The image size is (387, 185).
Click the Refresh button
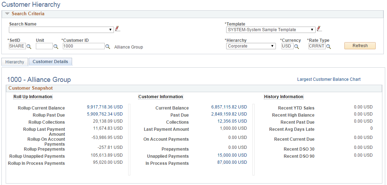pos(360,46)
